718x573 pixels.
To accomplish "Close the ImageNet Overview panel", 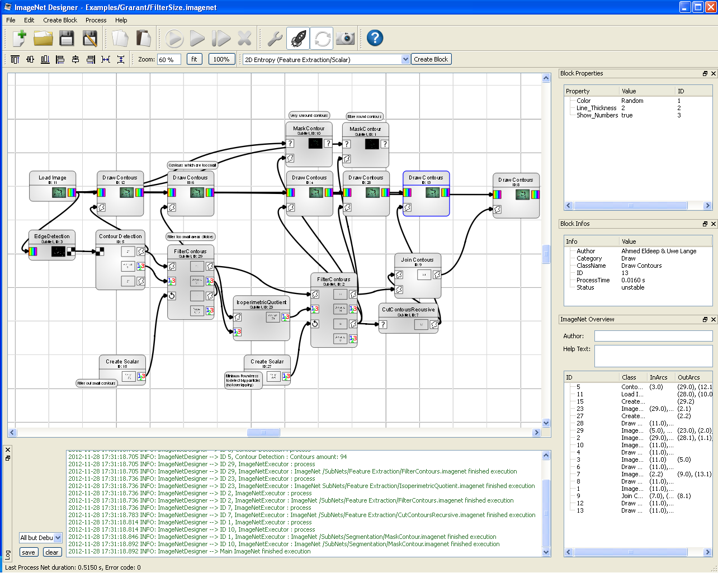I will point(713,320).
